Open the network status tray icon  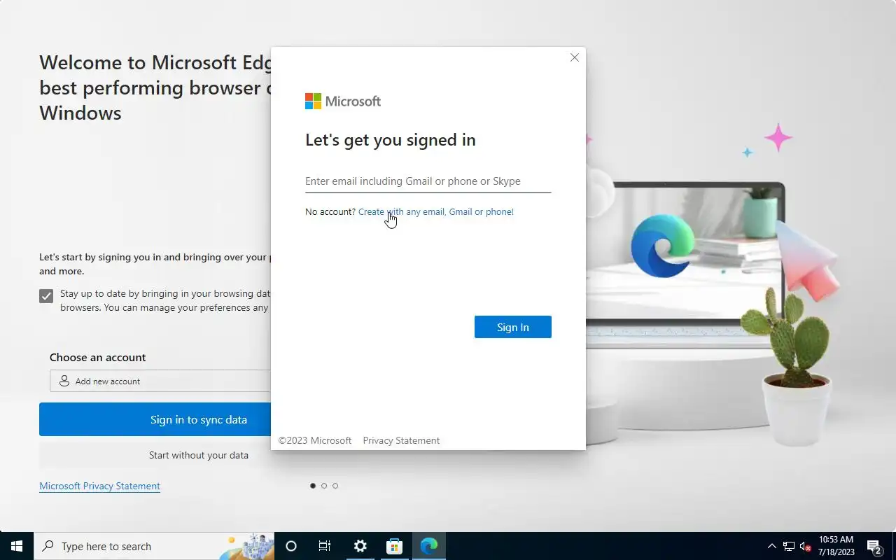point(789,546)
